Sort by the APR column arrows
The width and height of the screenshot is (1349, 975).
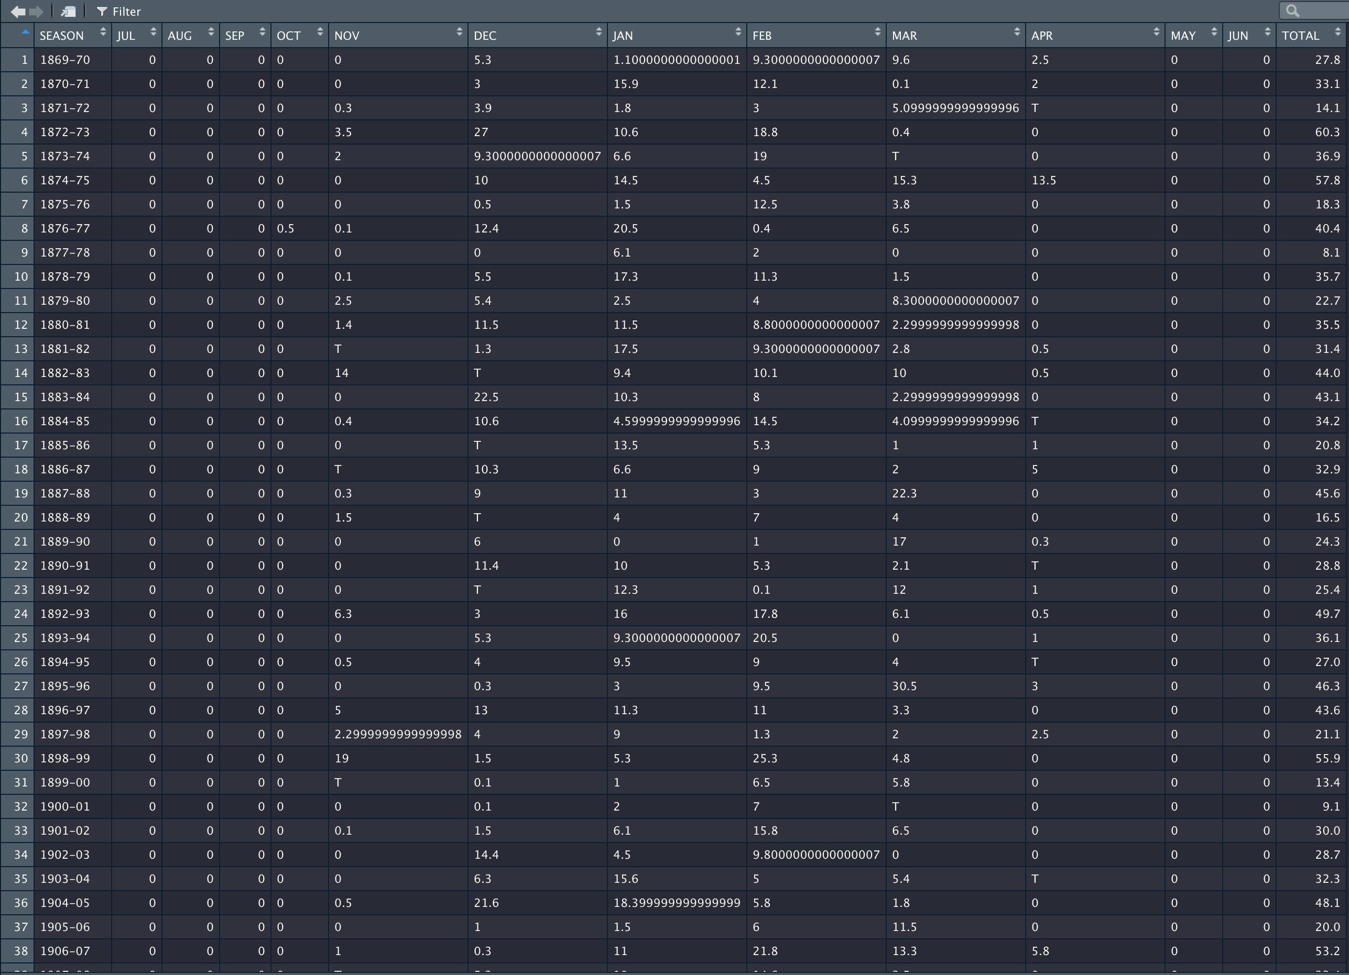1156,32
